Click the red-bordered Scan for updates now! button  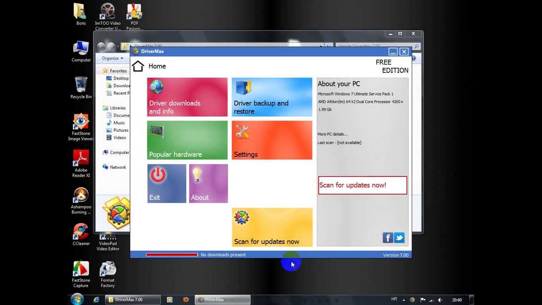pyautogui.click(x=362, y=185)
